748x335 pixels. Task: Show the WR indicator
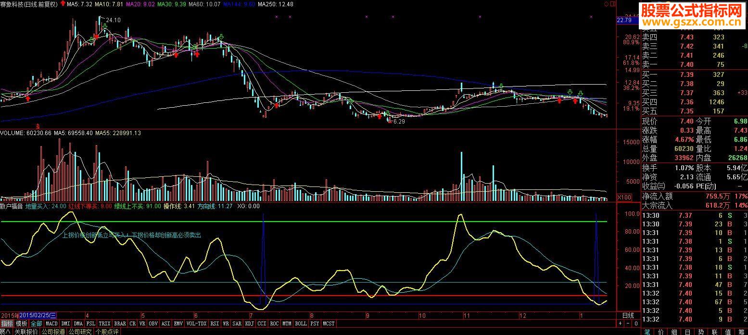pyautogui.click(x=226, y=323)
